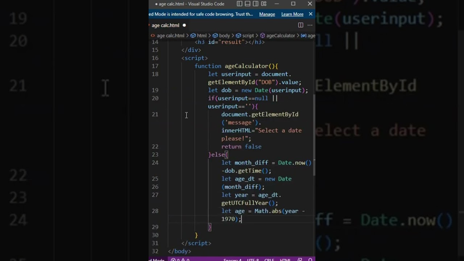Select the age calc.html editor tab
This screenshot has height=261, width=464.
coord(165,25)
